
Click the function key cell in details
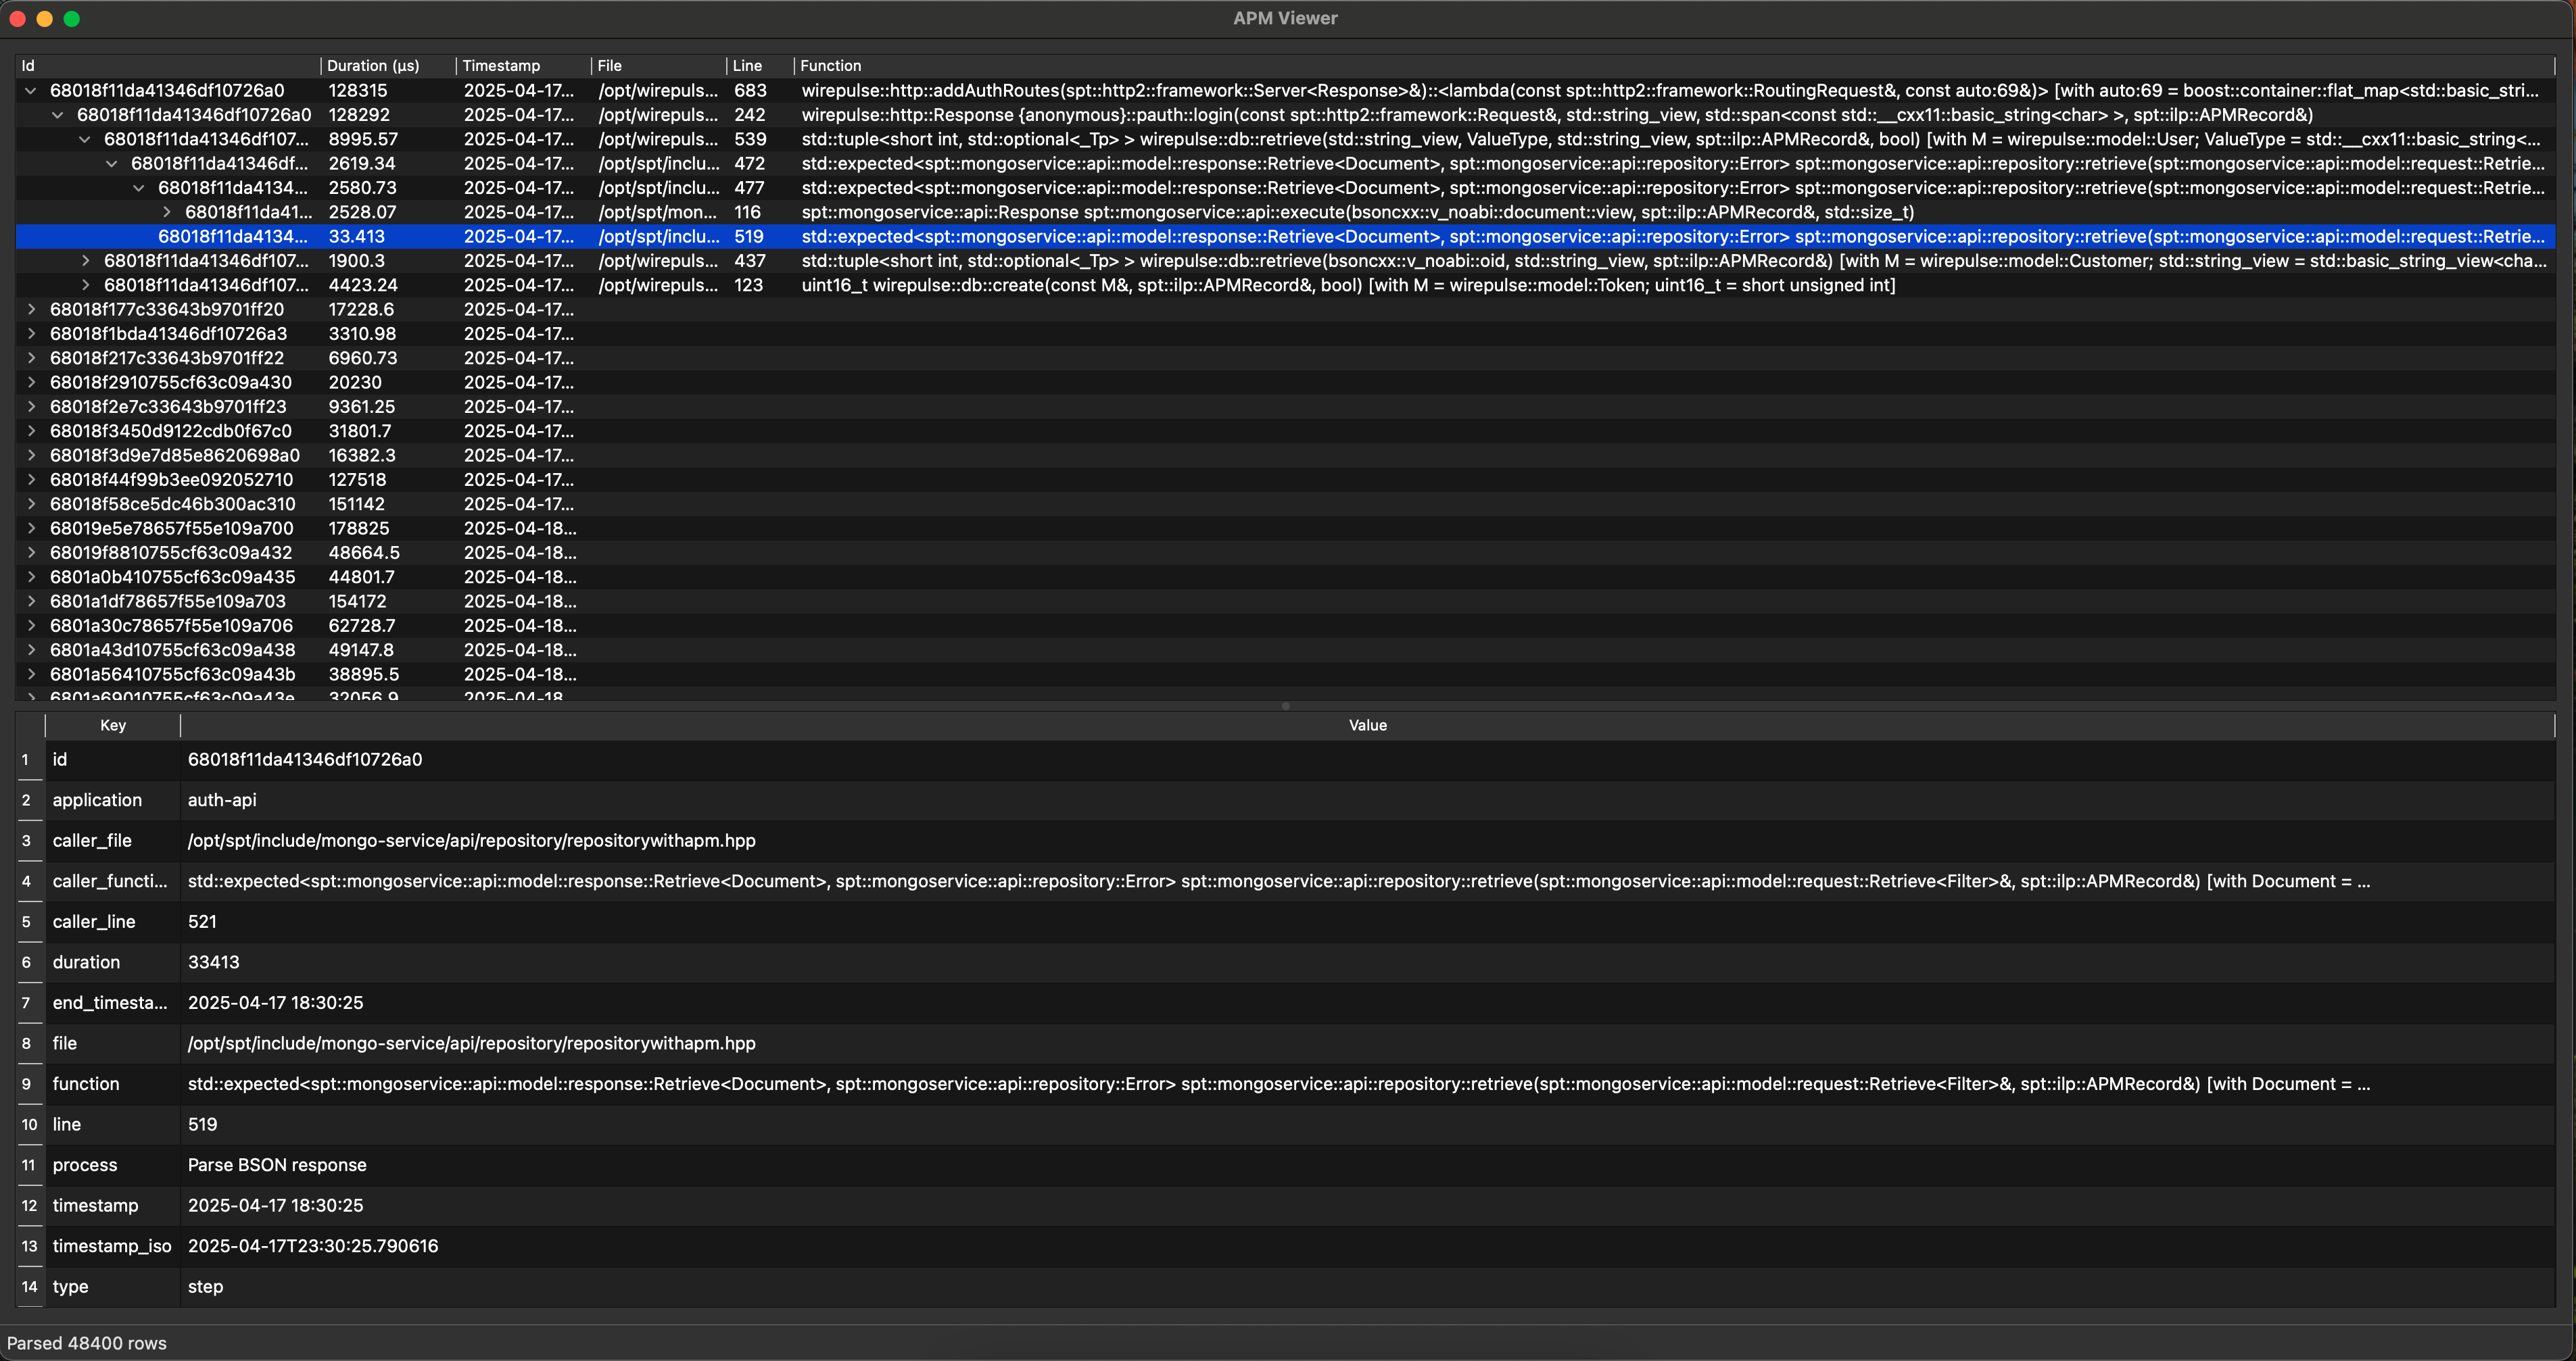[x=113, y=1084]
